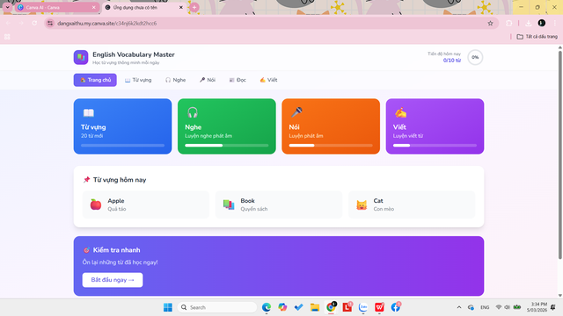Image resolution: width=563 pixels, height=316 pixels.
Task: Open the browser extensions icon
Action: [508, 24]
